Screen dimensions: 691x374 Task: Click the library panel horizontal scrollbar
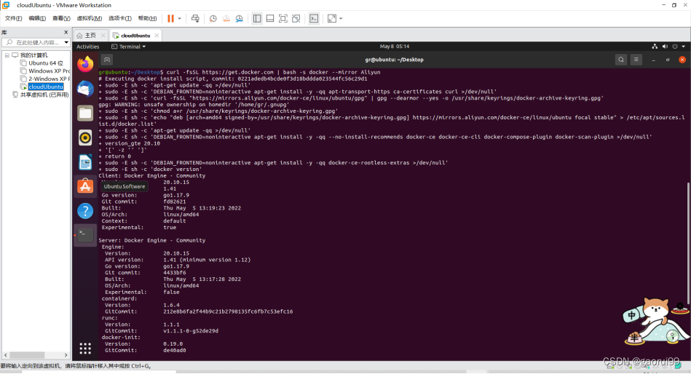pos(27,355)
